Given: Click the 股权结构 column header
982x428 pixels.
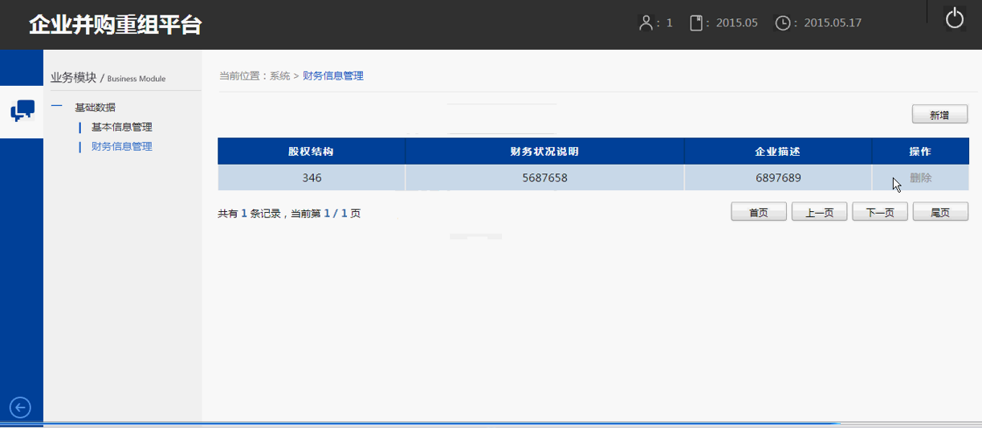Looking at the screenshot, I should click(312, 151).
